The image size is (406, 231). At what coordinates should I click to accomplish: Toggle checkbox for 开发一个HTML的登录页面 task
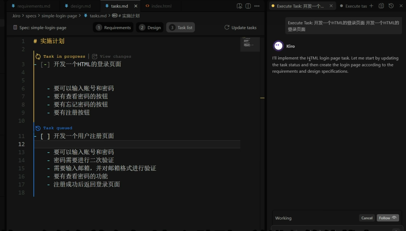[45, 64]
